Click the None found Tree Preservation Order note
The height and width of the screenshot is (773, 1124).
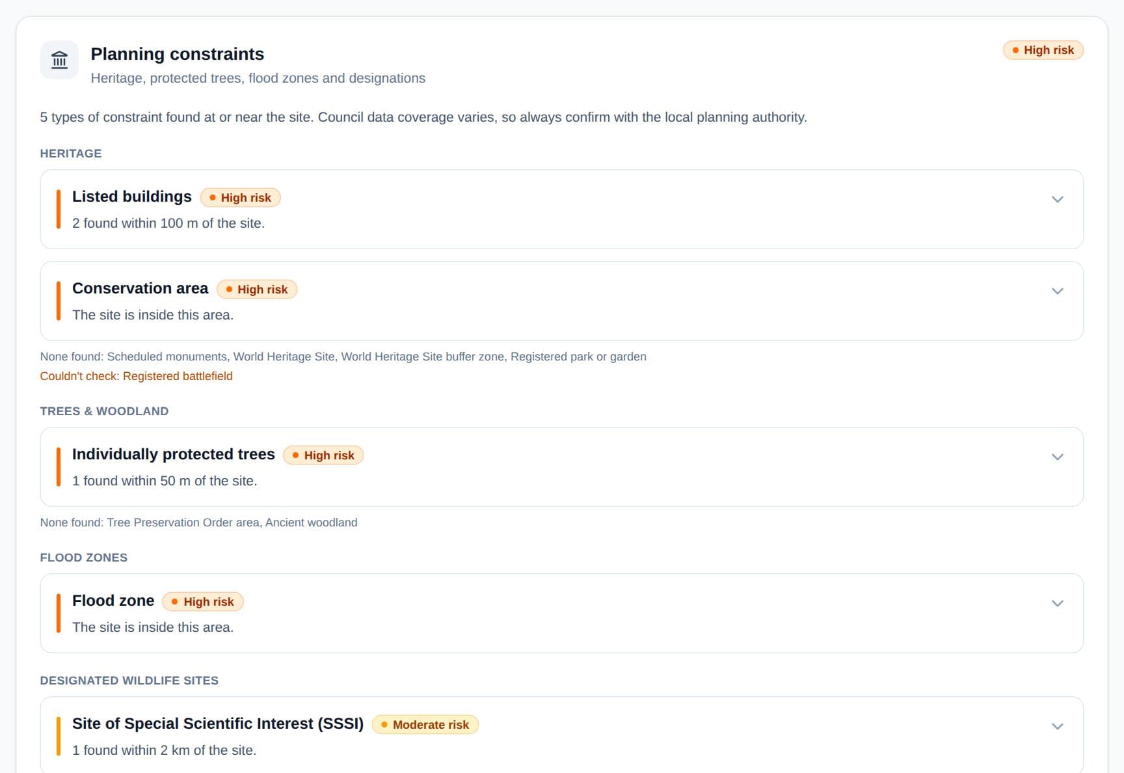click(199, 522)
